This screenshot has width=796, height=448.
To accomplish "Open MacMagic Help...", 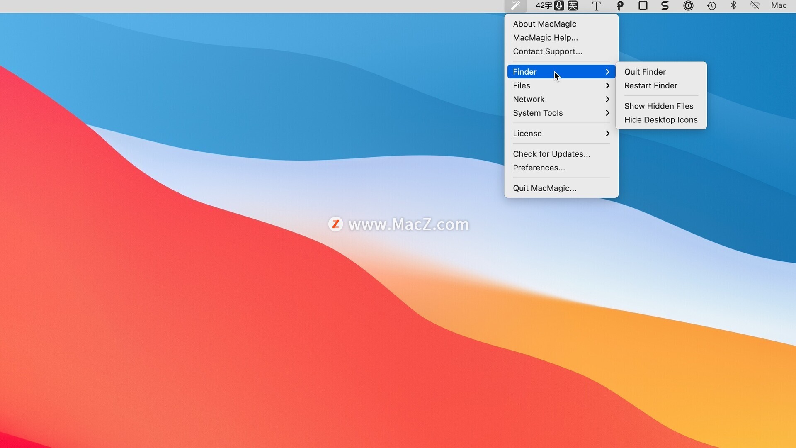I will pos(561,38).
